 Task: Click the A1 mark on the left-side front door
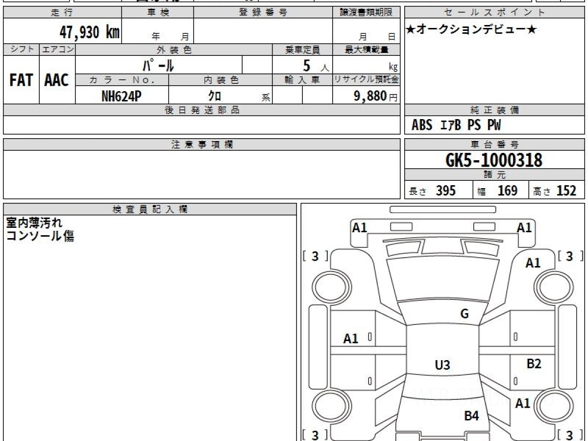[x=351, y=338]
